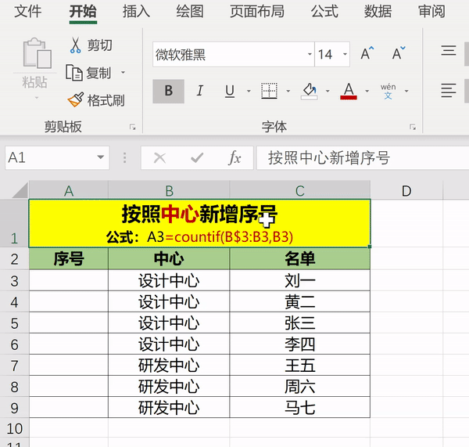Click the formula bar drag-handle dots
Screen dimensions: 469x447
125,157
